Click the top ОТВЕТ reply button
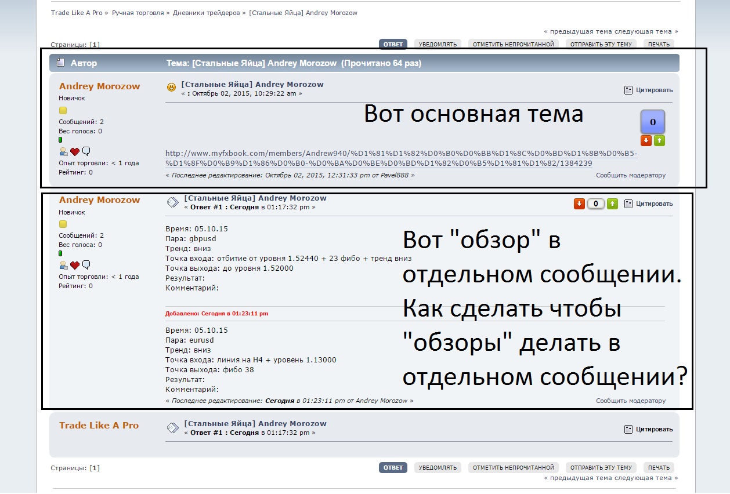Image resolution: width=730 pixels, height=494 pixels. click(393, 44)
